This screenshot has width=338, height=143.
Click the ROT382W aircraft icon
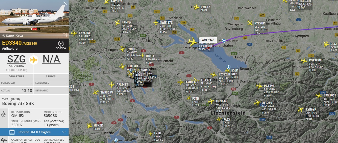point(304,61)
